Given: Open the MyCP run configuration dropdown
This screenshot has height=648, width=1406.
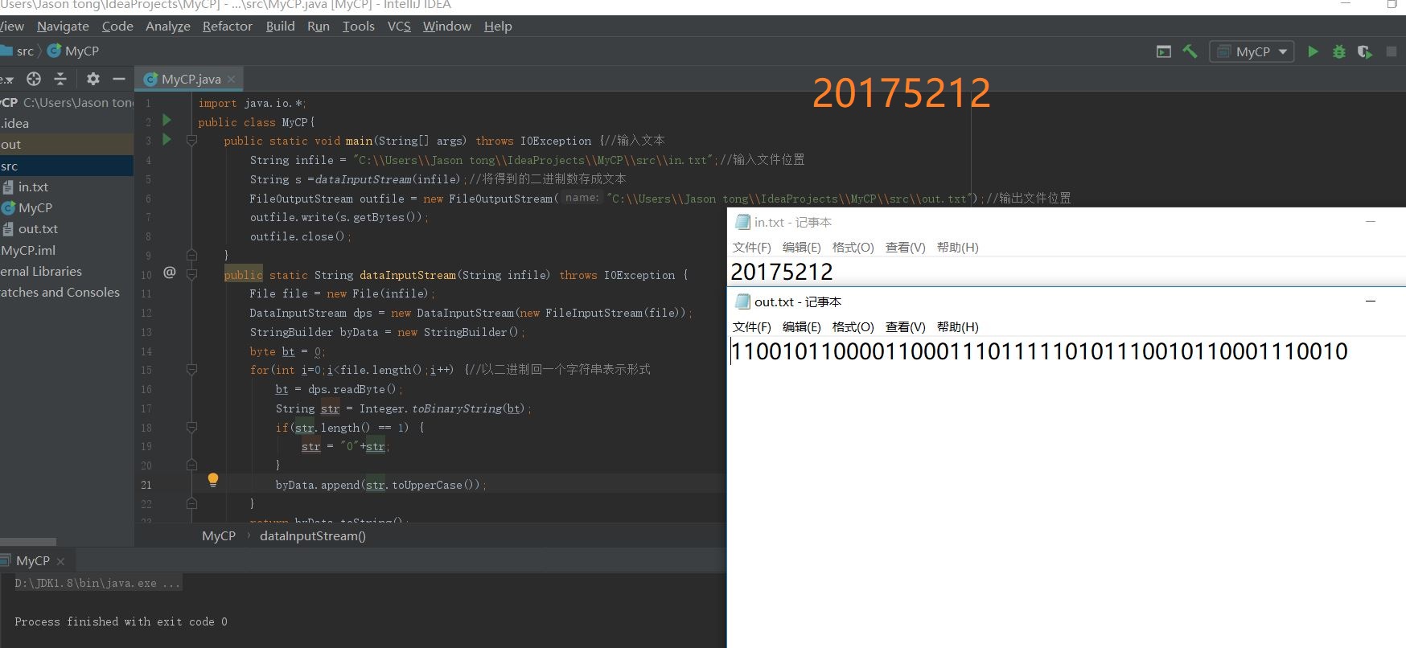Looking at the screenshot, I should 1252,51.
